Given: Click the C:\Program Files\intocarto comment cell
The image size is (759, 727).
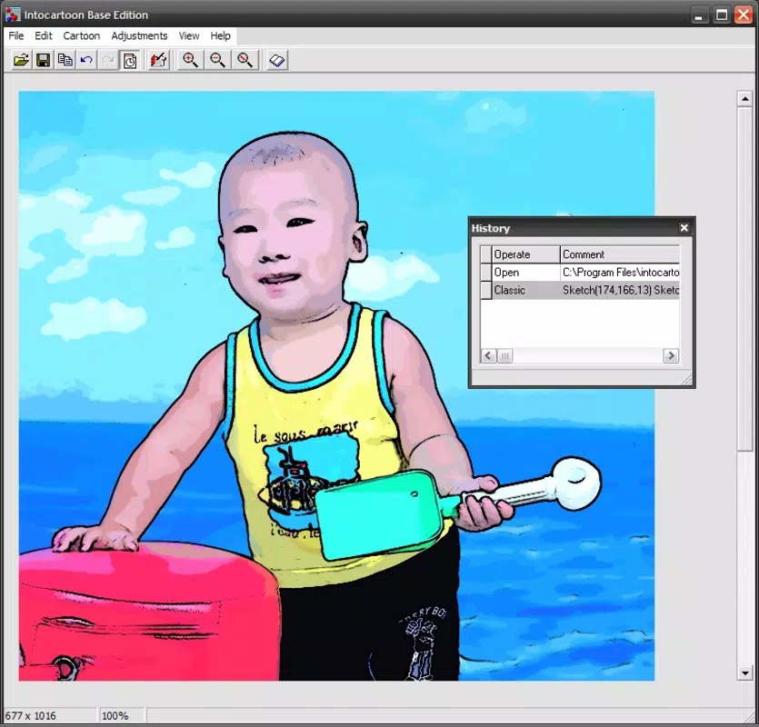Looking at the screenshot, I should [620, 273].
